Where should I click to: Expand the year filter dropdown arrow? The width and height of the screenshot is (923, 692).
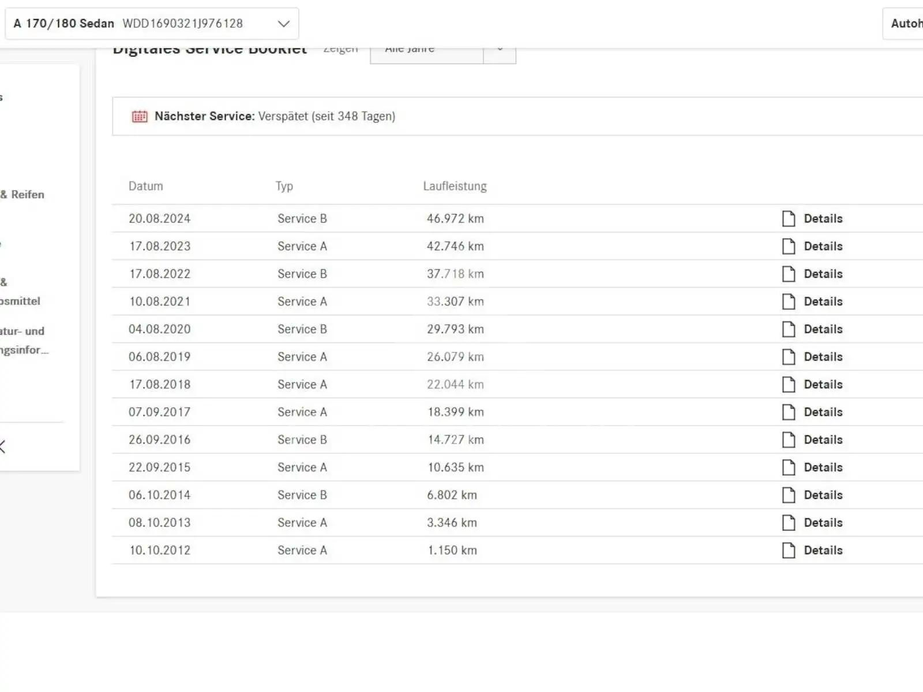500,50
